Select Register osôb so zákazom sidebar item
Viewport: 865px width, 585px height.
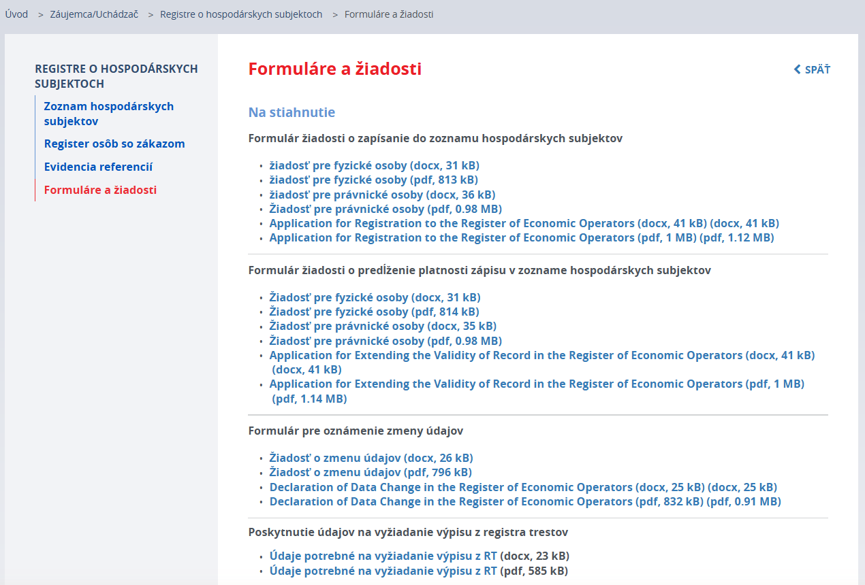coord(114,144)
